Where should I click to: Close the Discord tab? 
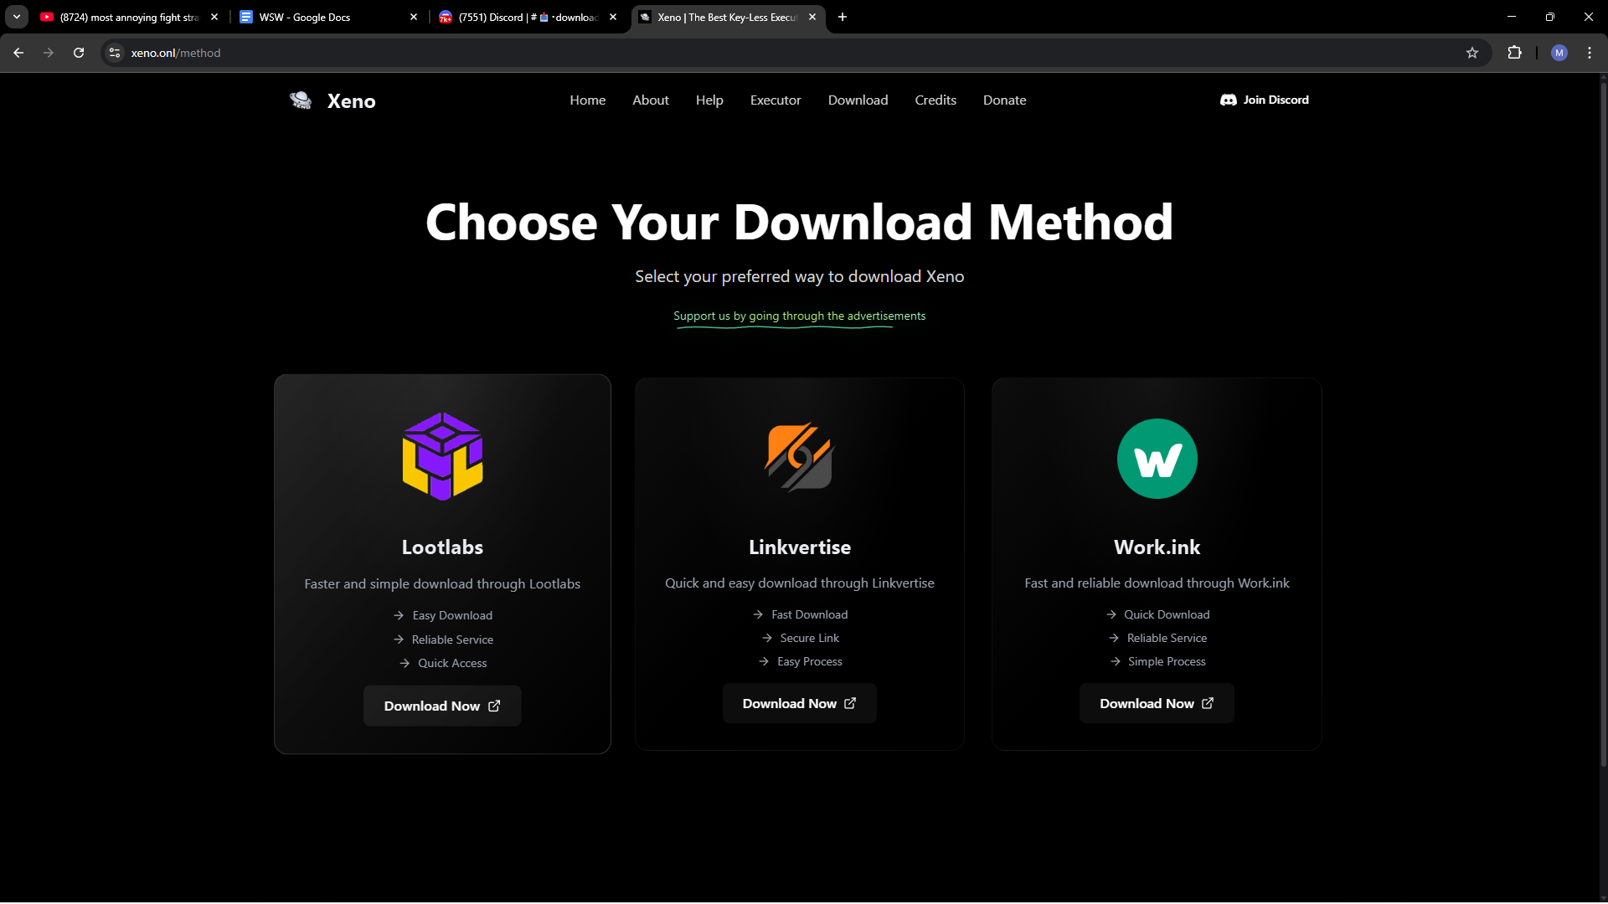coord(613,17)
